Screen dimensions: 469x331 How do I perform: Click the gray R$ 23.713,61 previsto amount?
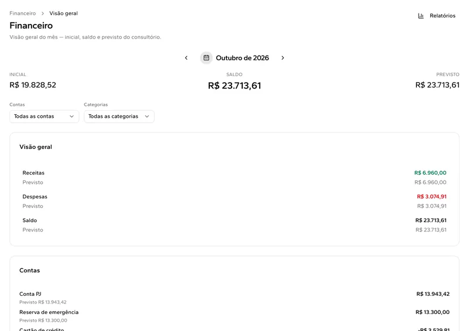click(x=431, y=230)
